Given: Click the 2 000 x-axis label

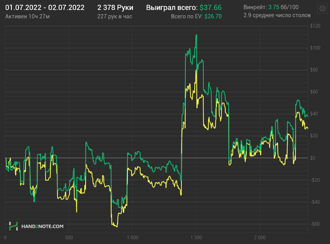Looking at the screenshot, I should tap(260, 238).
